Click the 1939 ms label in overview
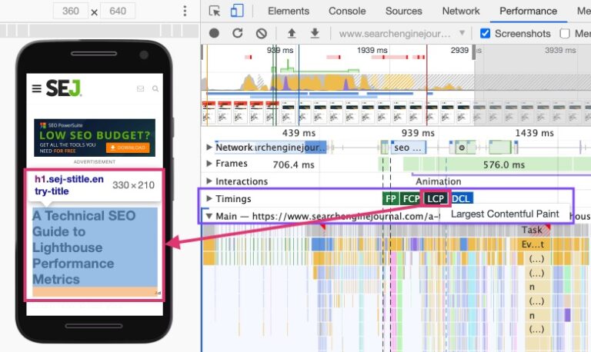This screenshot has width=591, height=352. pos(372,50)
